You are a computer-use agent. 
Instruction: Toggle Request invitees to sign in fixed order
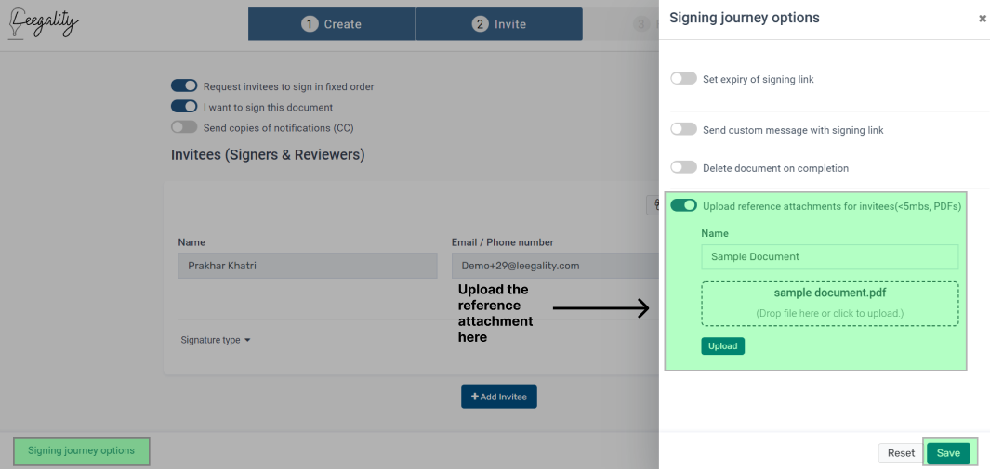(184, 85)
